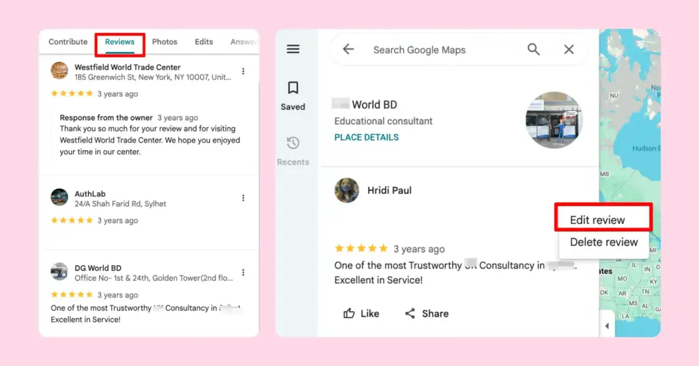Click the address 24/A Shah Farid Rd, Sylhet
Screen dimensions: 699x366
point(120,203)
